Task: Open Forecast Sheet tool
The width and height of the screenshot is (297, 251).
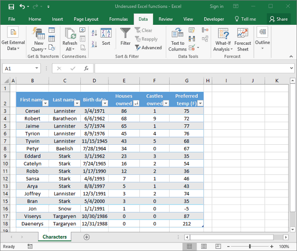Action: click(242, 39)
